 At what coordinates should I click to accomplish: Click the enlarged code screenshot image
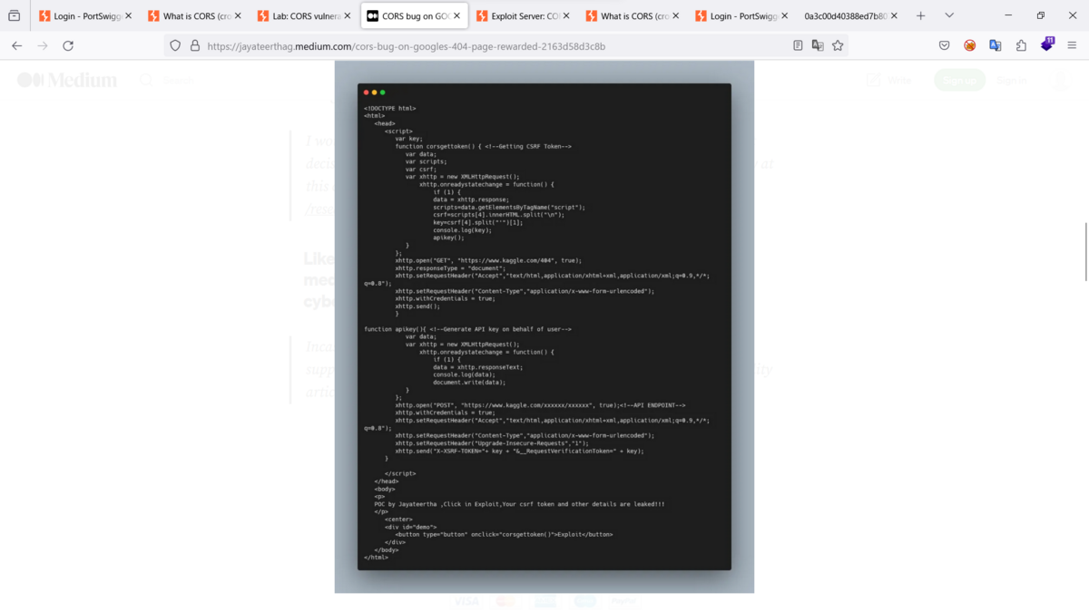click(544, 326)
